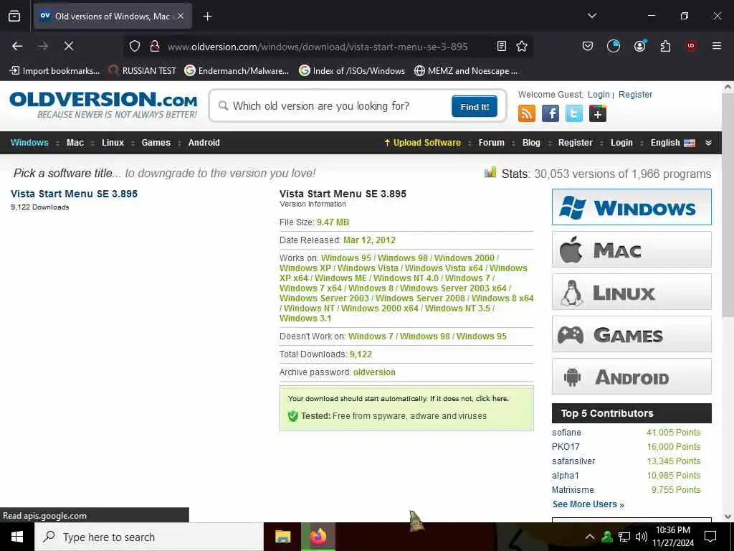
Task: Open English language selector
Action: tap(672, 143)
